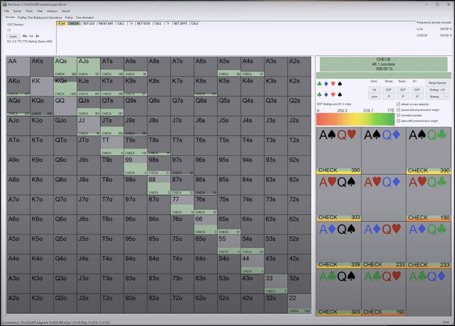Select the AKo cell in the range grid
The image size is (455, 326).
[18, 86]
